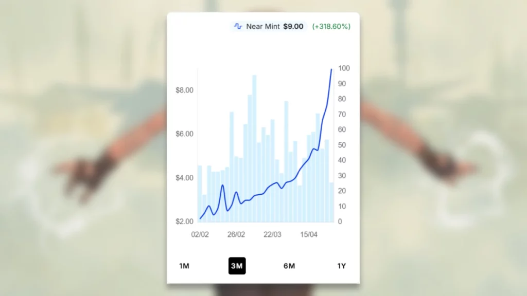Click the Near Mint condition label
Image resolution: width=527 pixels, height=296 pixels.
tap(263, 26)
